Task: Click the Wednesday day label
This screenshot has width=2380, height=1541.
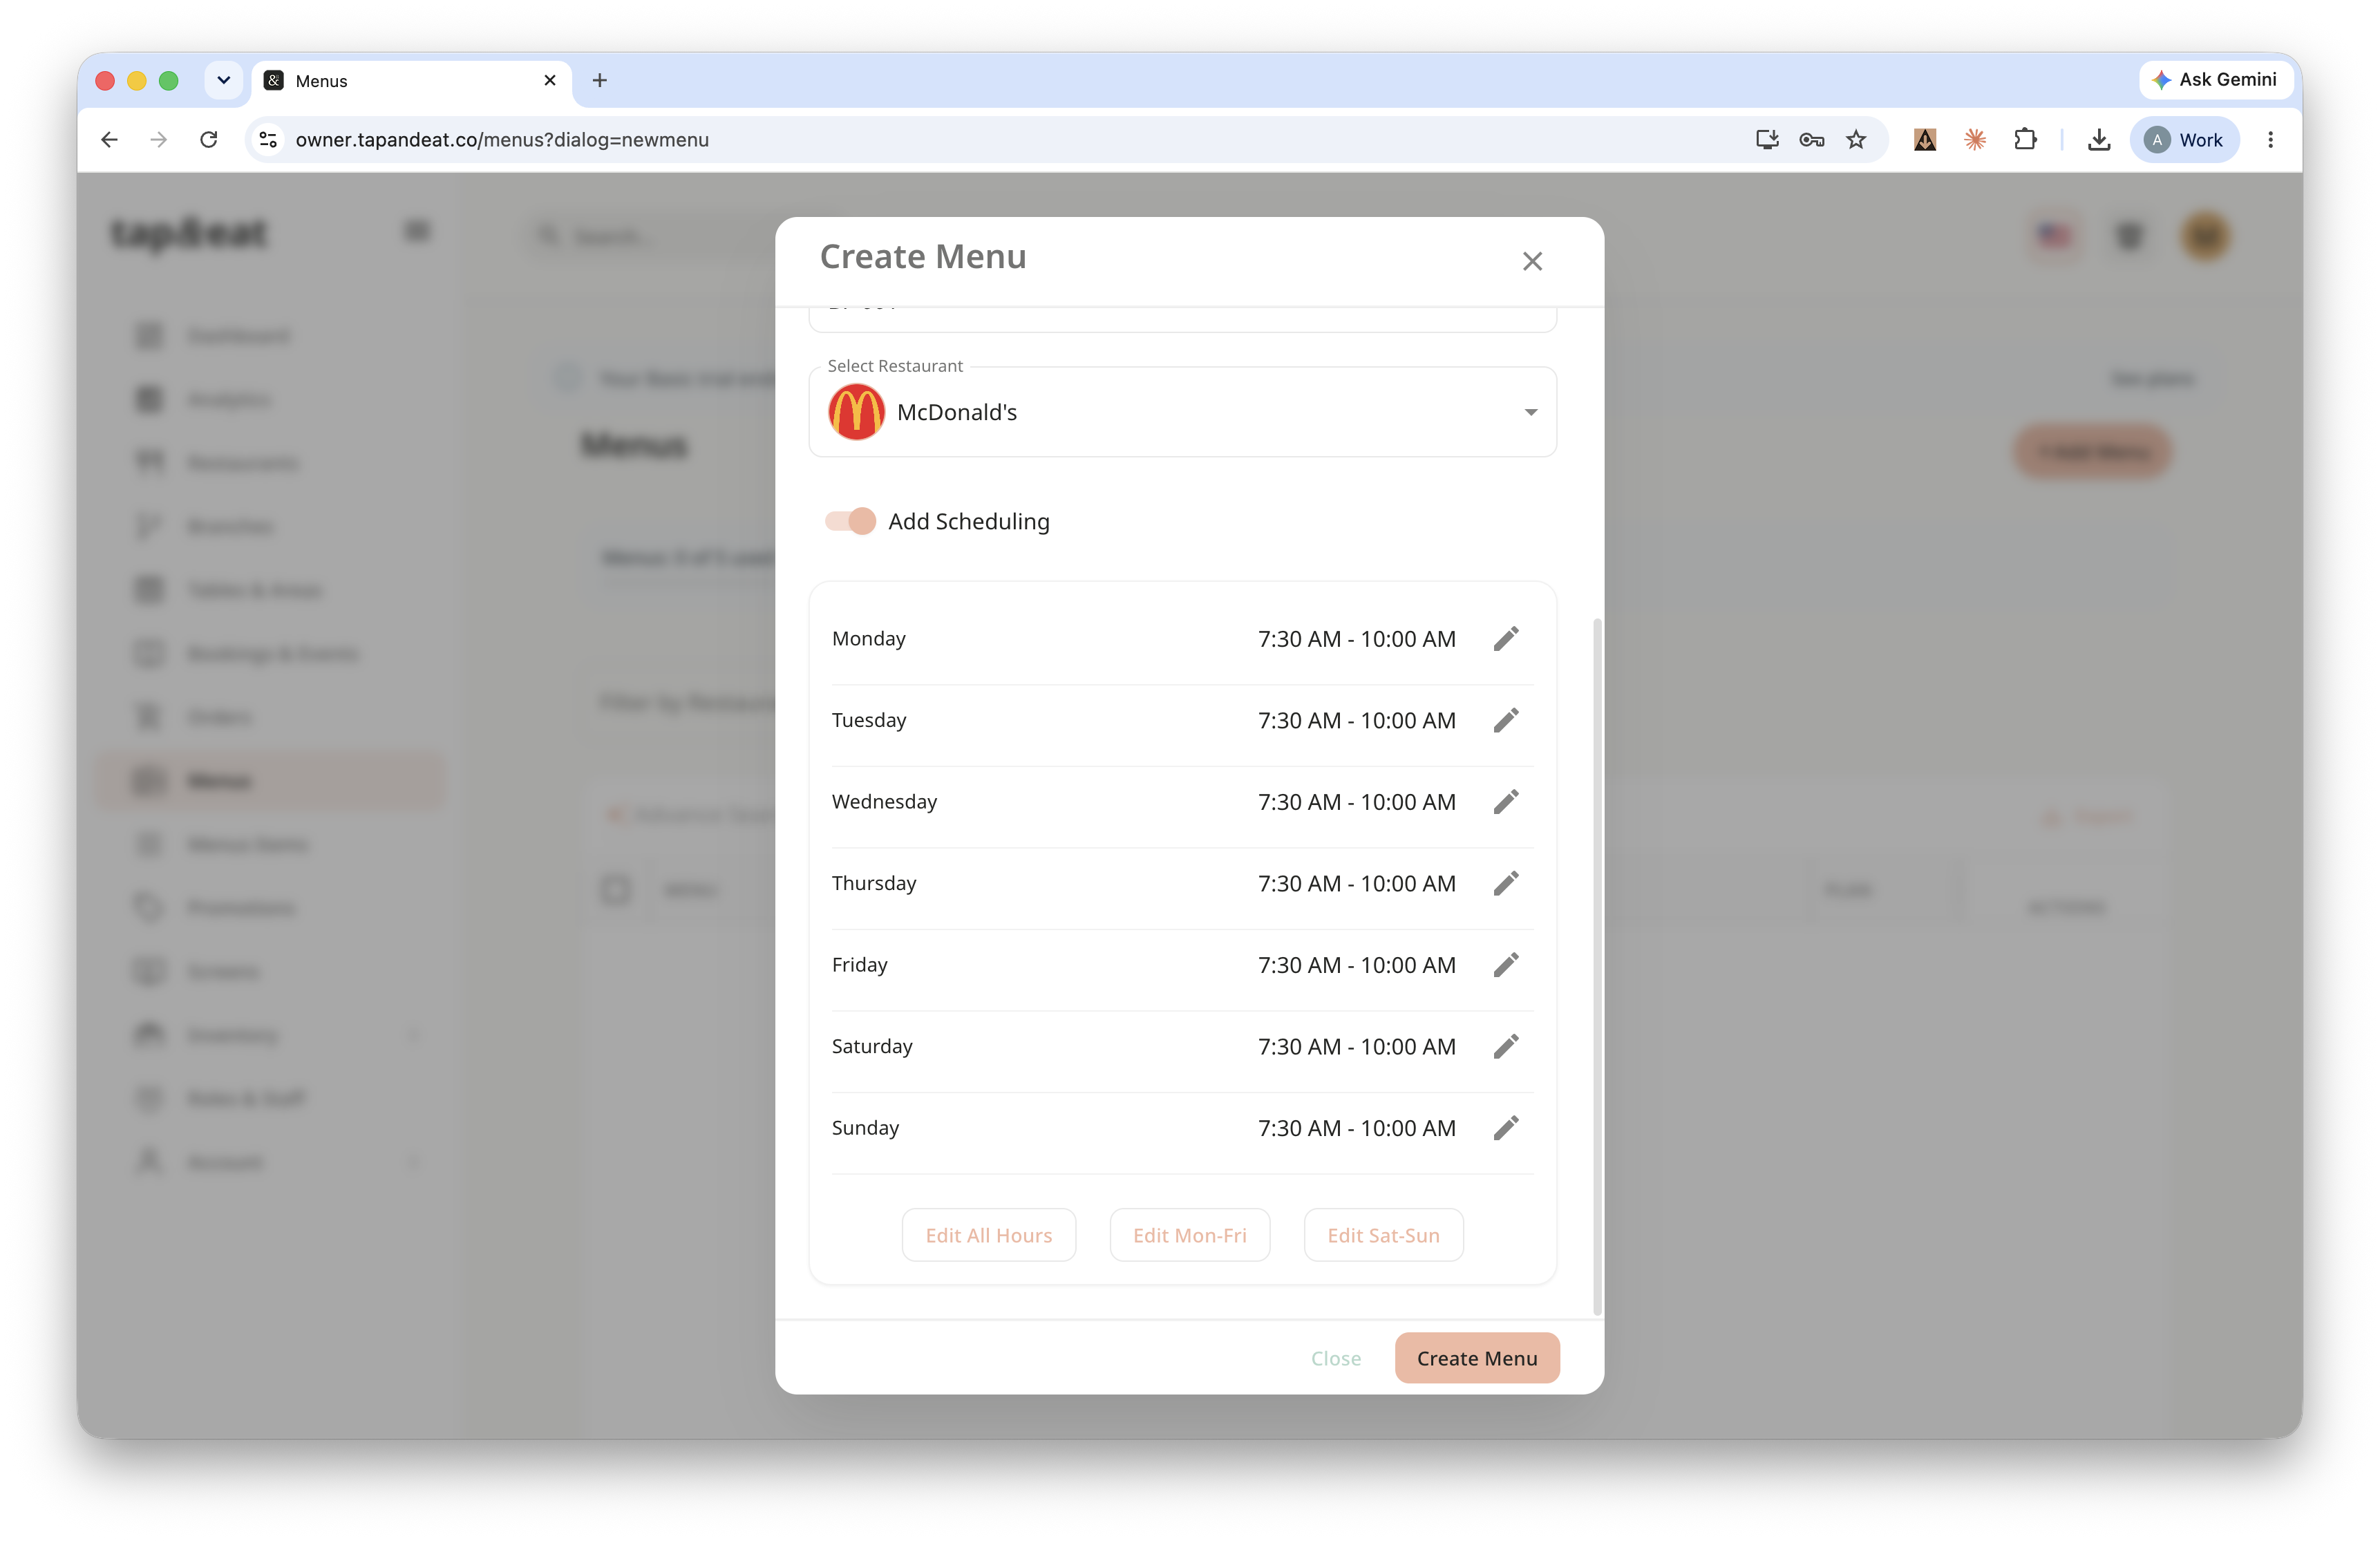Action: [884, 802]
